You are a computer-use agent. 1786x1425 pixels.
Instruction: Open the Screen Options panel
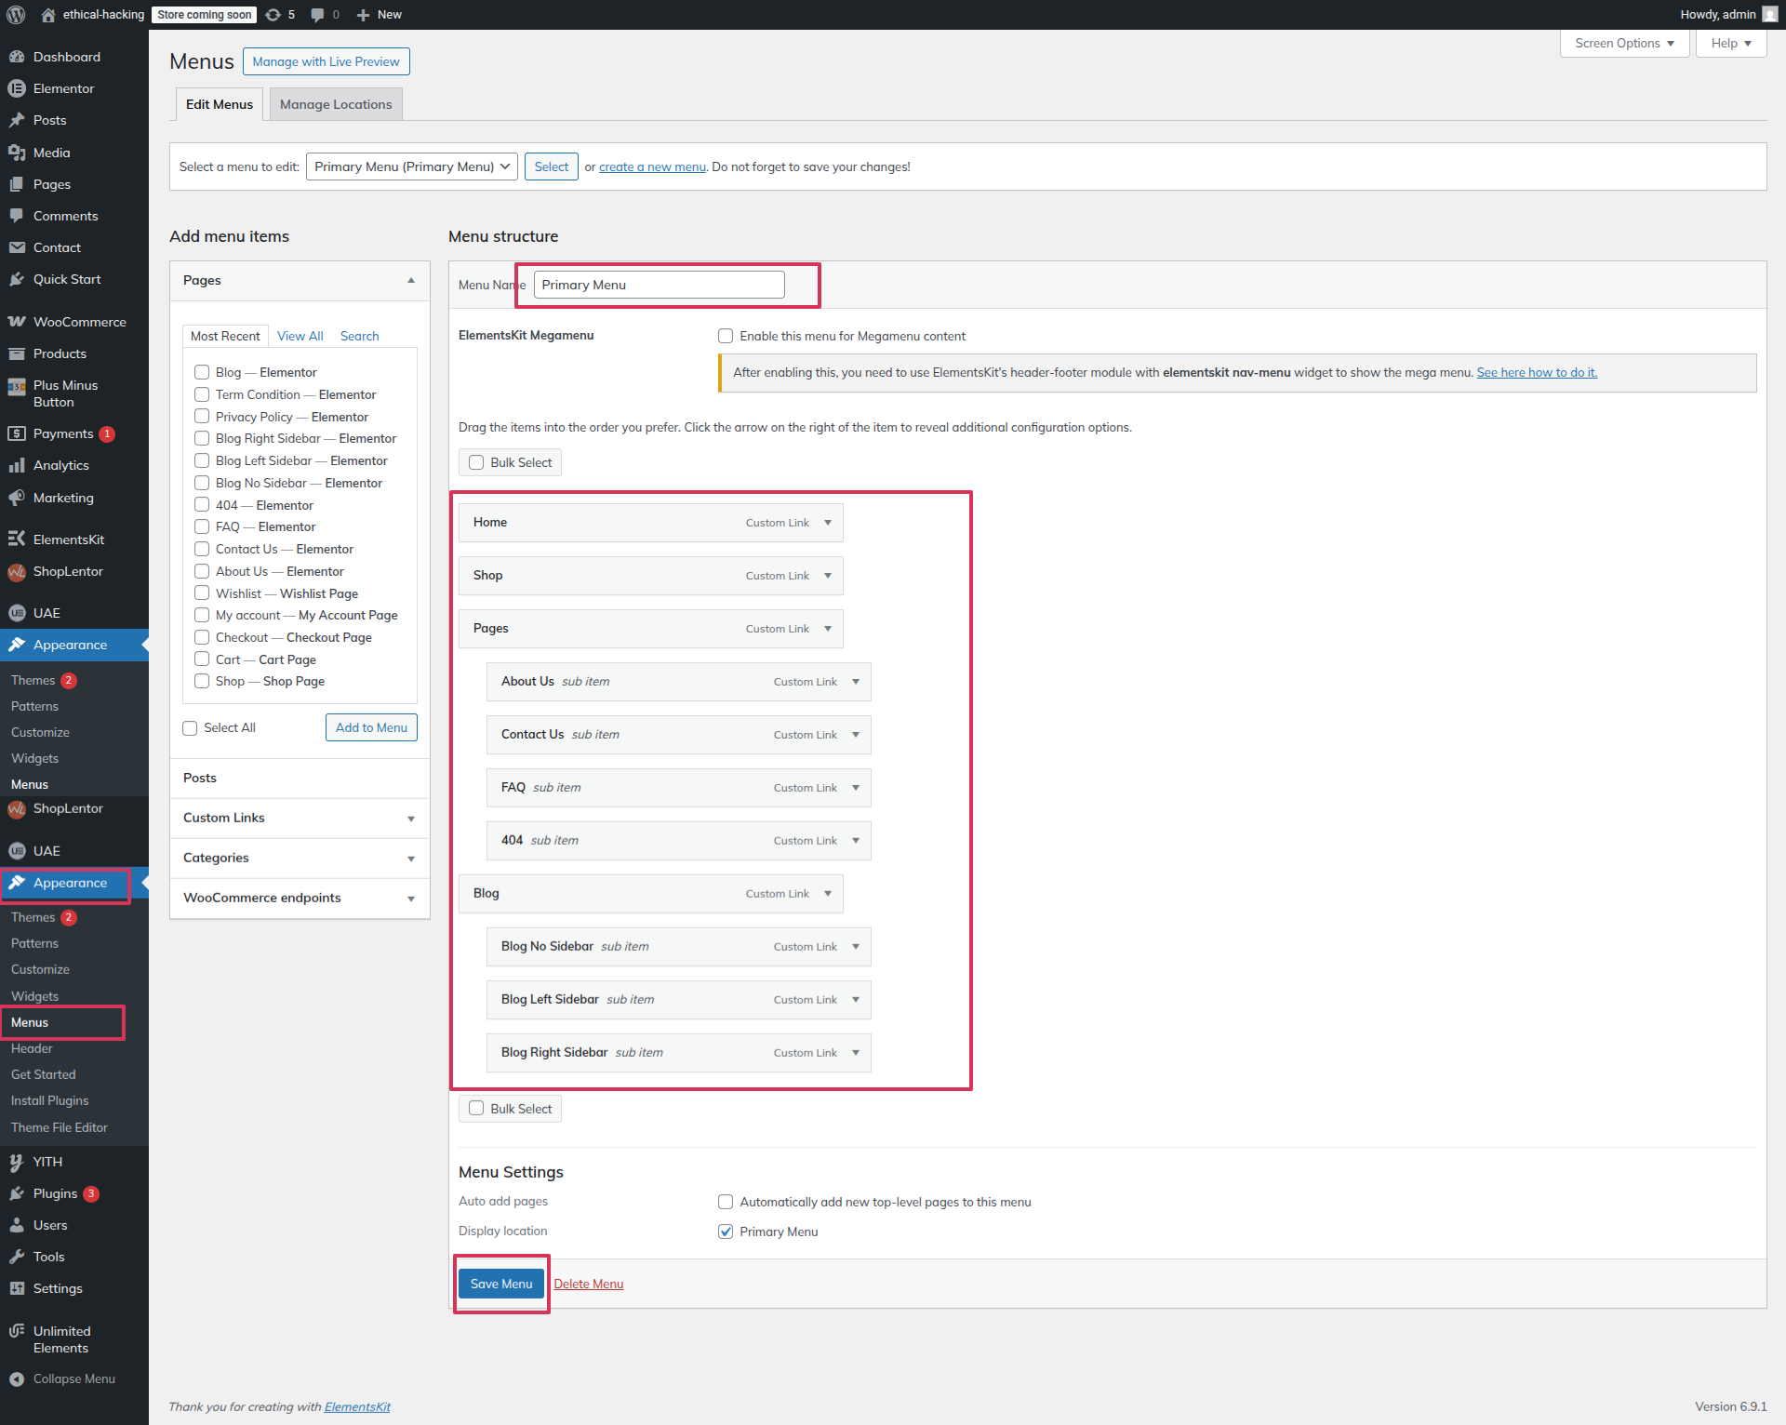[1623, 43]
